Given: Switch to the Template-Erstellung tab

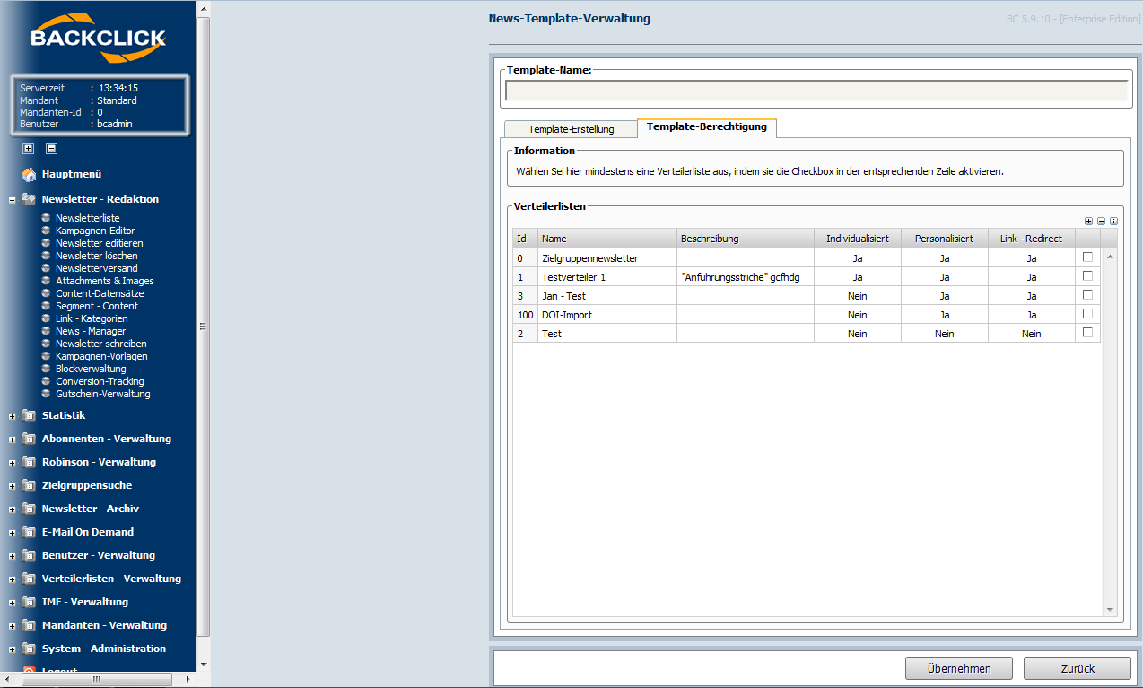Looking at the screenshot, I should tap(571, 129).
